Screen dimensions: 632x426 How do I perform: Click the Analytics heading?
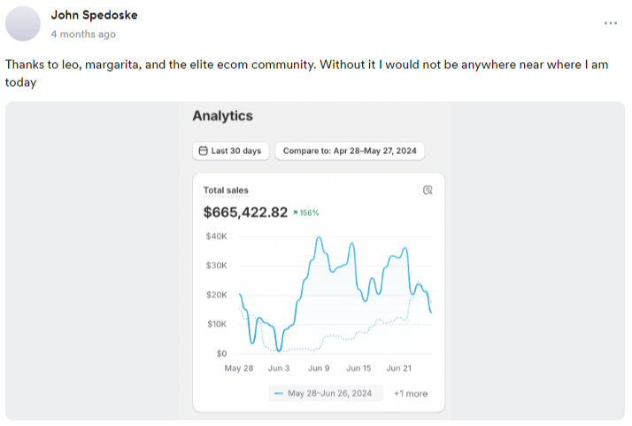coord(222,116)
